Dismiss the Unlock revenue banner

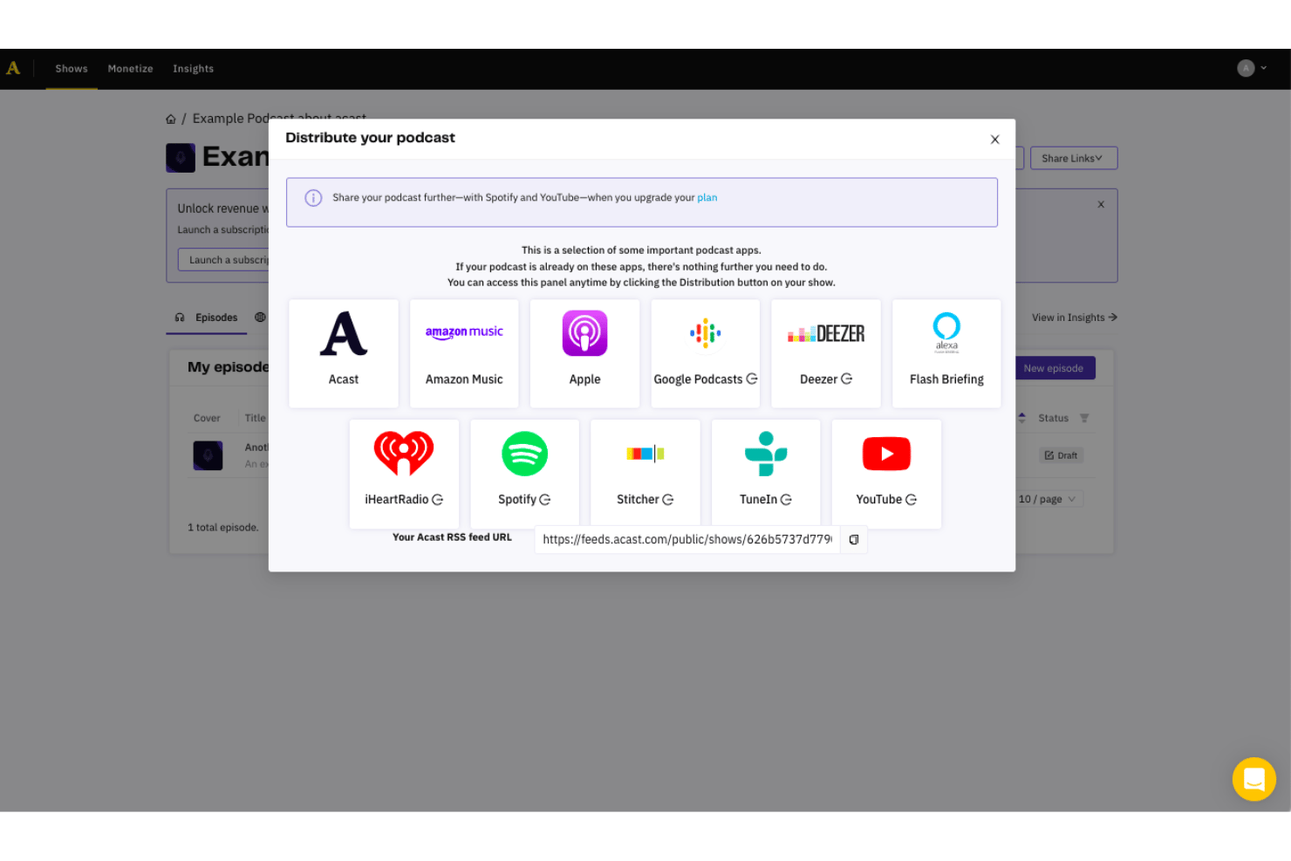1101,204
